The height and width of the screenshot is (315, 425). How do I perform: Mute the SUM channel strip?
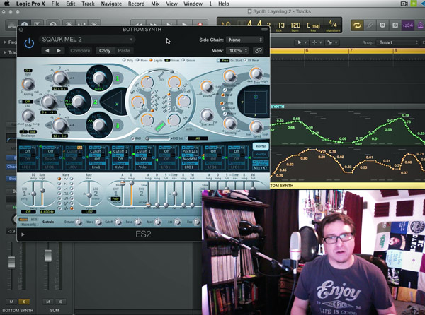[x=48, y=302]
